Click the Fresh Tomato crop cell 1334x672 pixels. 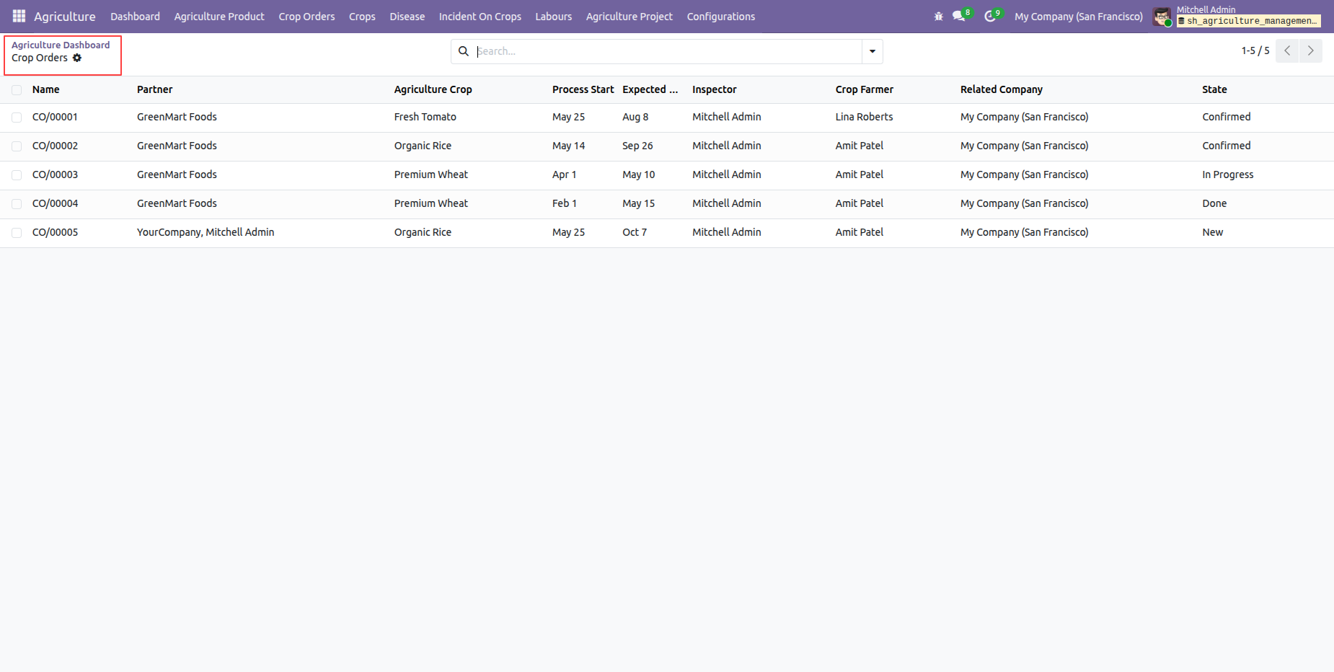click(425, 117)
